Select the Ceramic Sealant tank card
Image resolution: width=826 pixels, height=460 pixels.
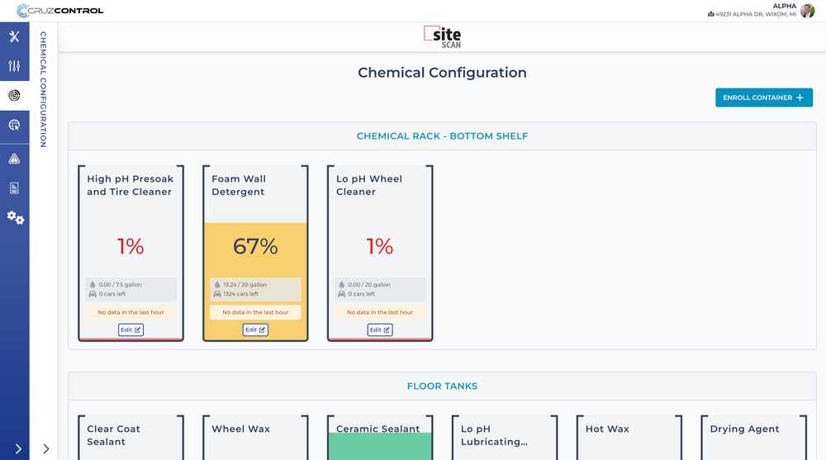379,438
